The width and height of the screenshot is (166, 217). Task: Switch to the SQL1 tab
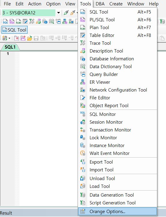[x=10, y=47]
